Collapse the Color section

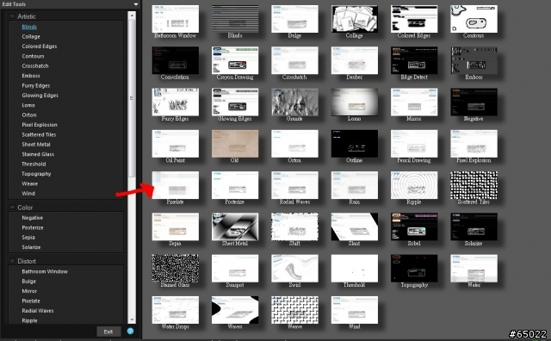click(x=12, y=208)
